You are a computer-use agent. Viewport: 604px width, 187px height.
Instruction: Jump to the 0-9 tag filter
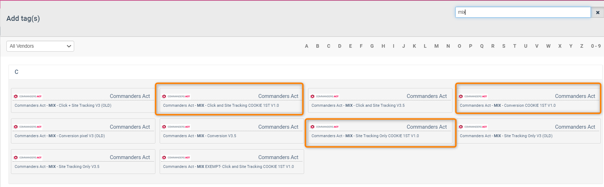(x=596, y=46)
